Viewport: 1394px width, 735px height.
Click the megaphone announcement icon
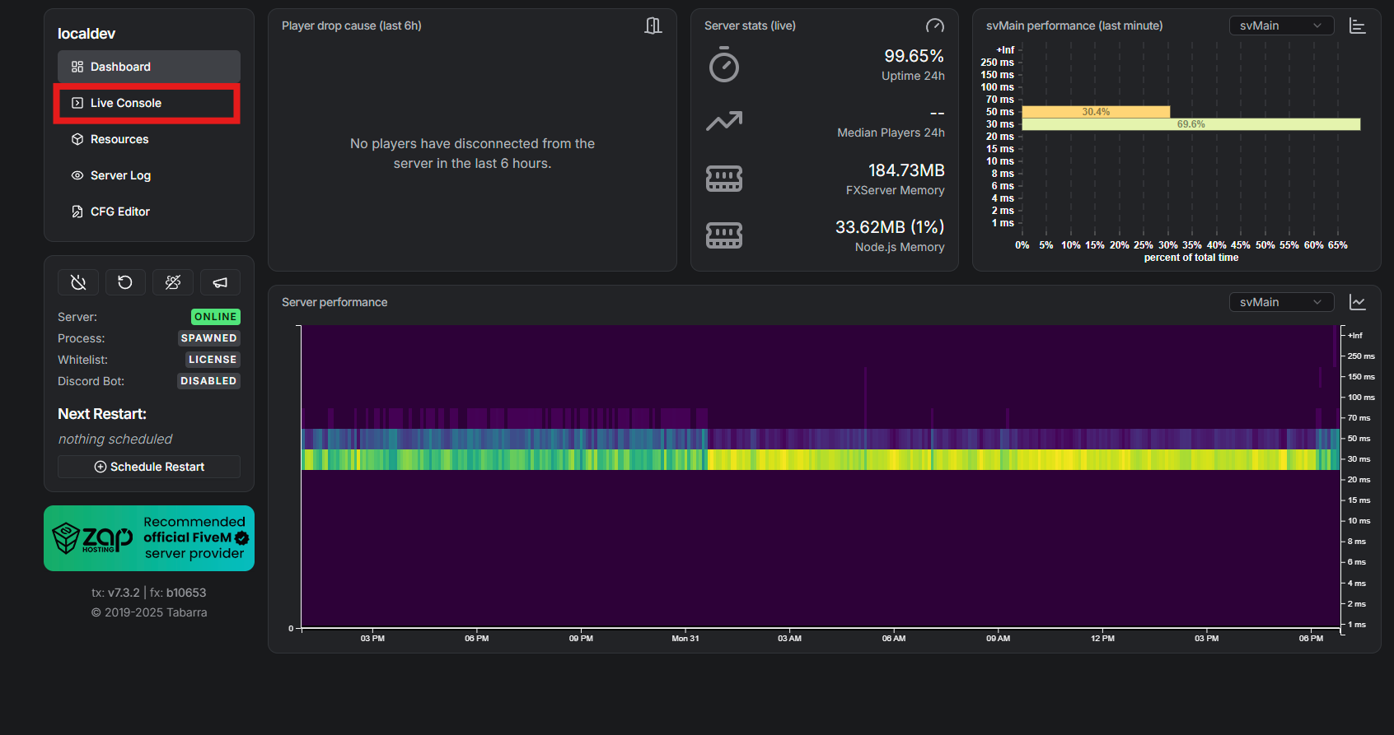coord(220,282)
